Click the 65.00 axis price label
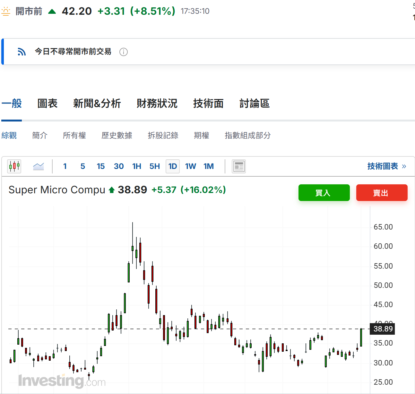 click(x=383, y=227)
